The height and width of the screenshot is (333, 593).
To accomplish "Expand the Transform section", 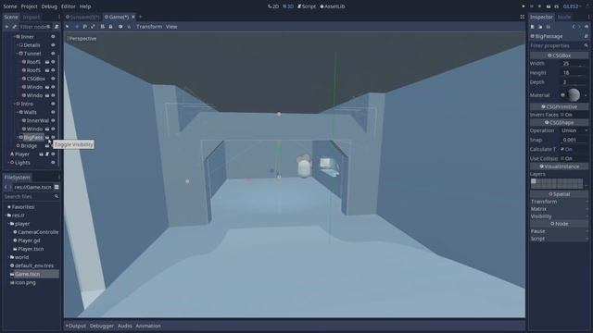I will pyautogui.click(x=559, y=202).
